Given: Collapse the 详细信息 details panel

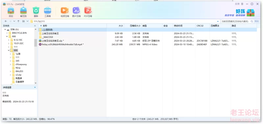Looking at the screenshot, I should (35, 87).
